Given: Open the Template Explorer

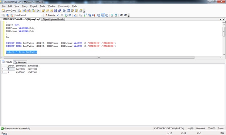Looking at the screenshot, I should [77, 10].
